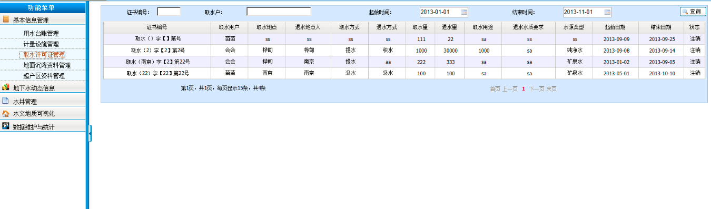Open the calendar icon for 结束时间
Screen dimensions: 711x209
point(607,12)
